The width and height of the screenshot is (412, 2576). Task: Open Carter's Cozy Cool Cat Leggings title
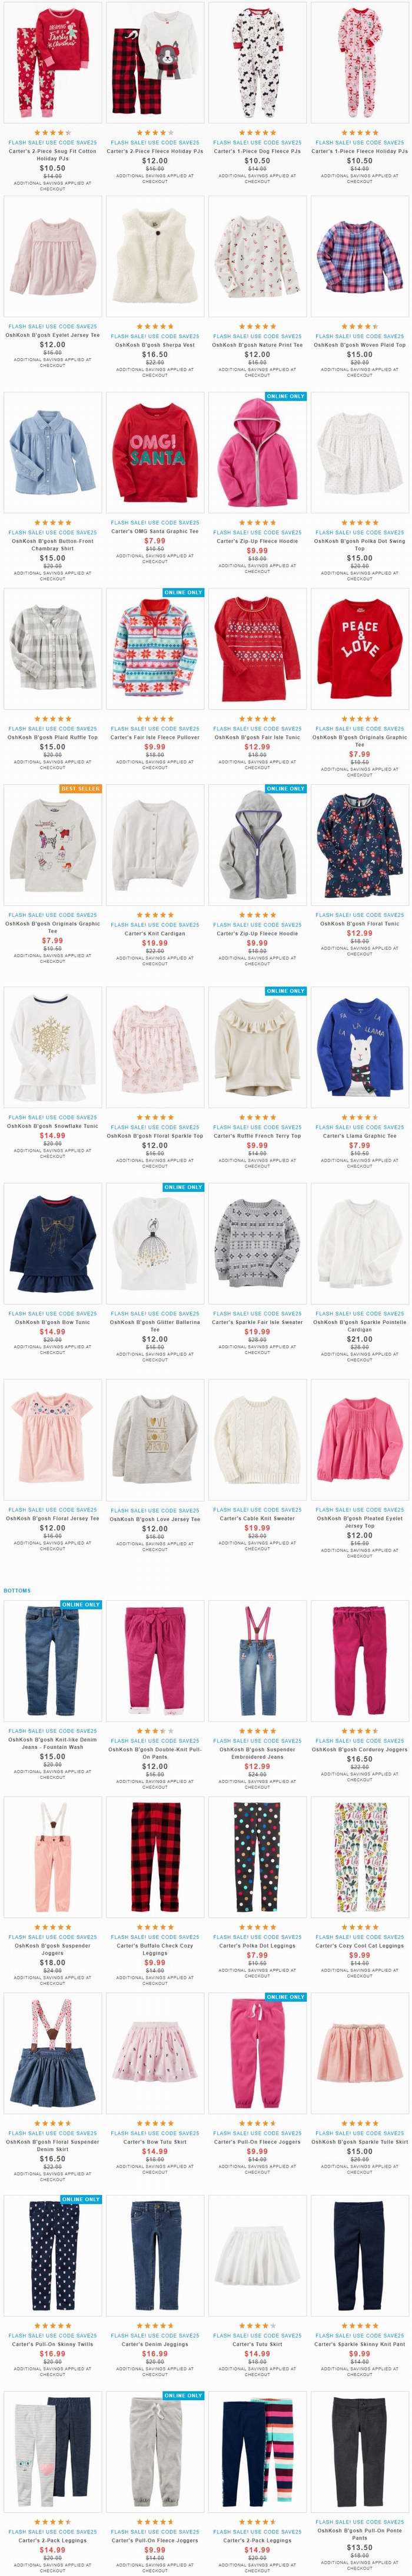[x=359, y=1946]
